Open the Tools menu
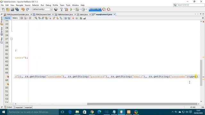The width and height of the screenshot is (205, 115). [68, 5]
